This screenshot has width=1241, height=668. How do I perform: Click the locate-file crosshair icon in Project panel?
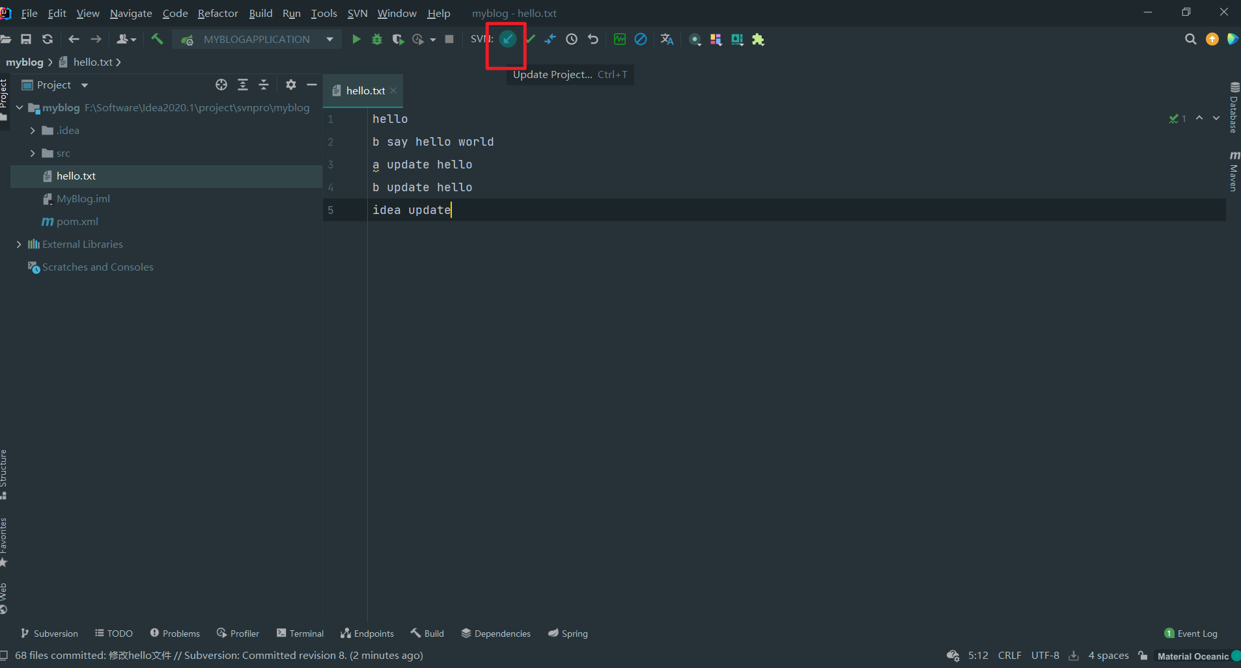click(x=221, y=85)
